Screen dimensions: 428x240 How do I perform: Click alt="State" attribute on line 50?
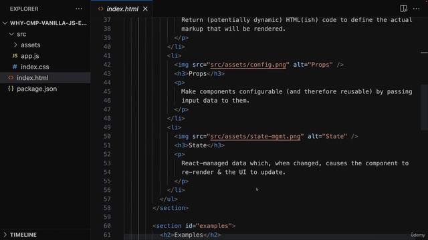coord(327,136)
